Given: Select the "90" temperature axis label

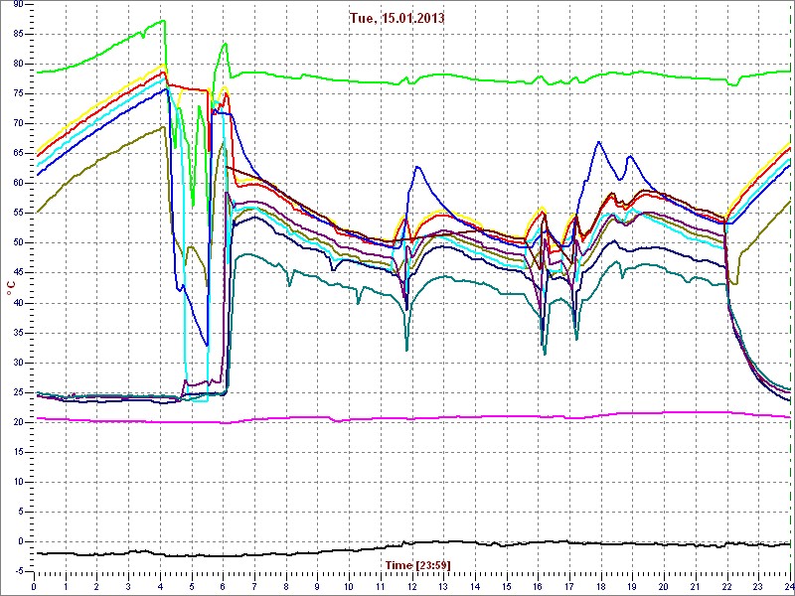Looking at the screenshot, I should 18,4.
